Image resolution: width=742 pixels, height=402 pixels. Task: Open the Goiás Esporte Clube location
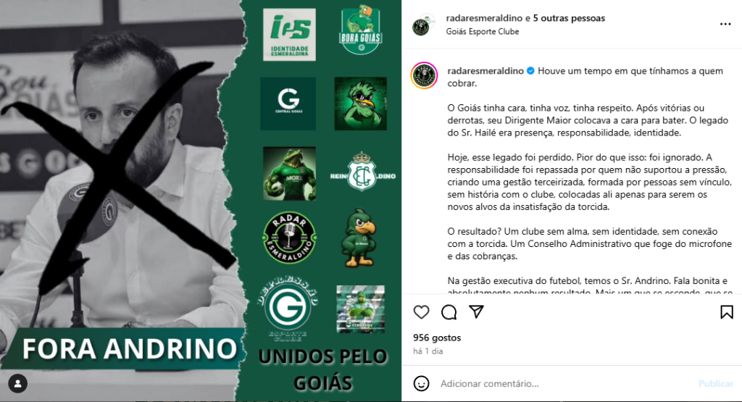tap(482, 31)
